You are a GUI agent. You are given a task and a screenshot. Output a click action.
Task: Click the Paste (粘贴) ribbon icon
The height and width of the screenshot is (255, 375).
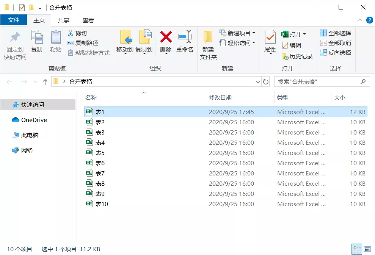(56, 37)
